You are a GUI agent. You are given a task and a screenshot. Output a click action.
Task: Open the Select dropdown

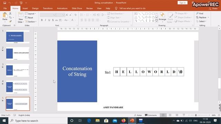201,21
